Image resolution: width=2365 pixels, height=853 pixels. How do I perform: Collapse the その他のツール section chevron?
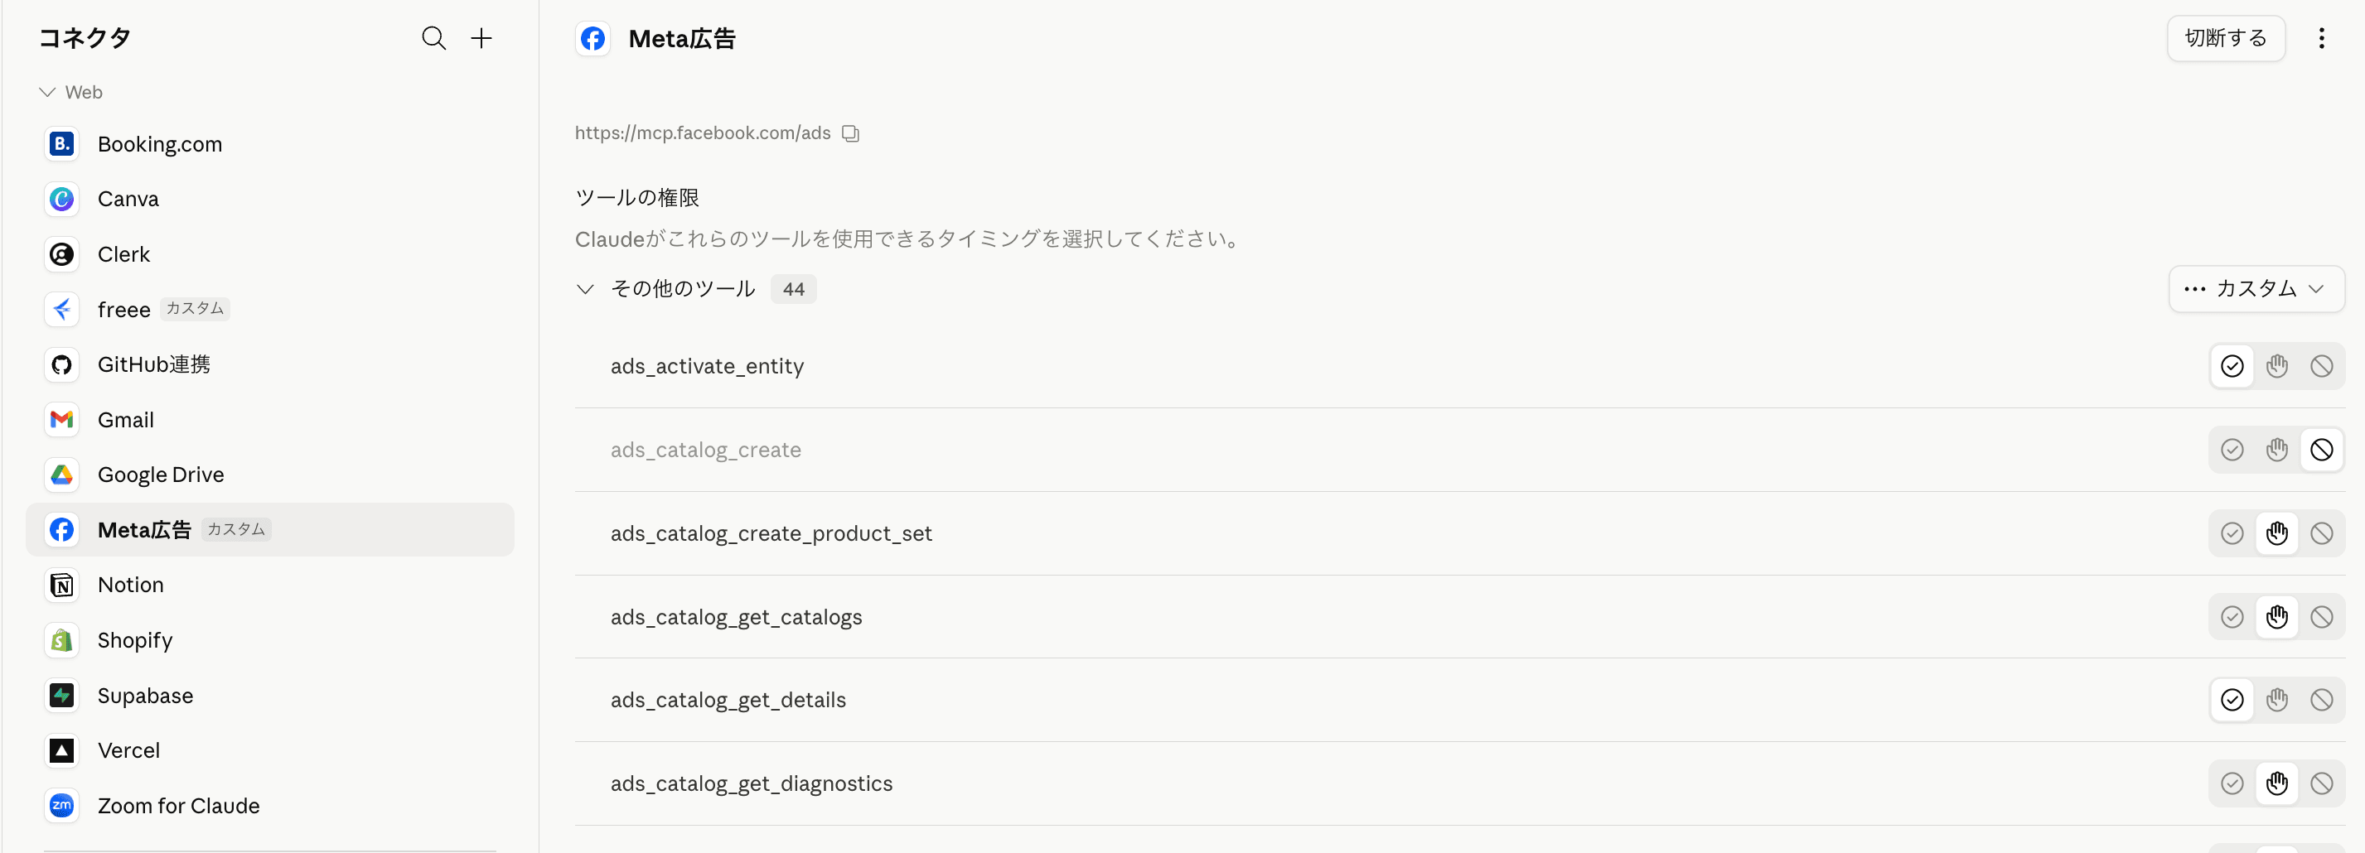click(x=585, y=289)
